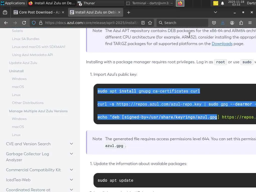The height and width of the screenshot is (192, 256).
Task: Click the Firefox icon button in taskbar
Action: pos(180,3)
